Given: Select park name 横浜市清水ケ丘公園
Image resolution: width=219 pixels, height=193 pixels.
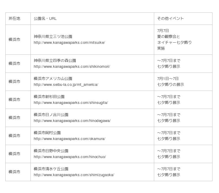Looking at the screenshot, I should click(x=51, y=169).
